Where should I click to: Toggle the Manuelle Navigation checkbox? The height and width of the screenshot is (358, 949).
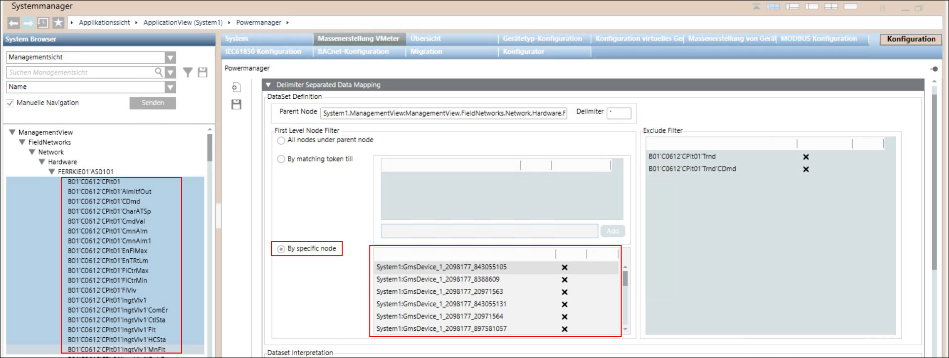point(10,103)
